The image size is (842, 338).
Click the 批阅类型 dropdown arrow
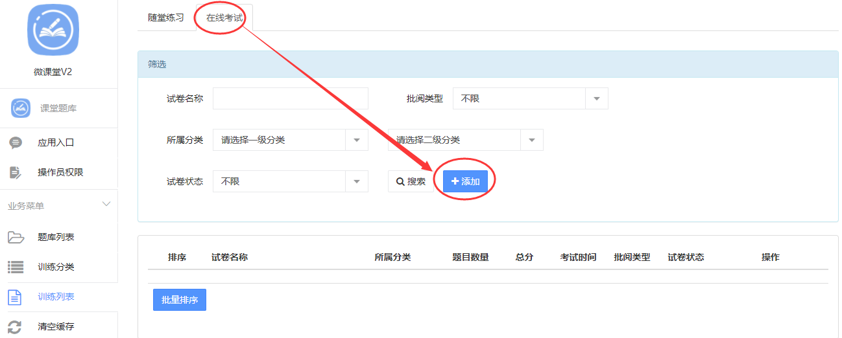[x=597, y=99]
